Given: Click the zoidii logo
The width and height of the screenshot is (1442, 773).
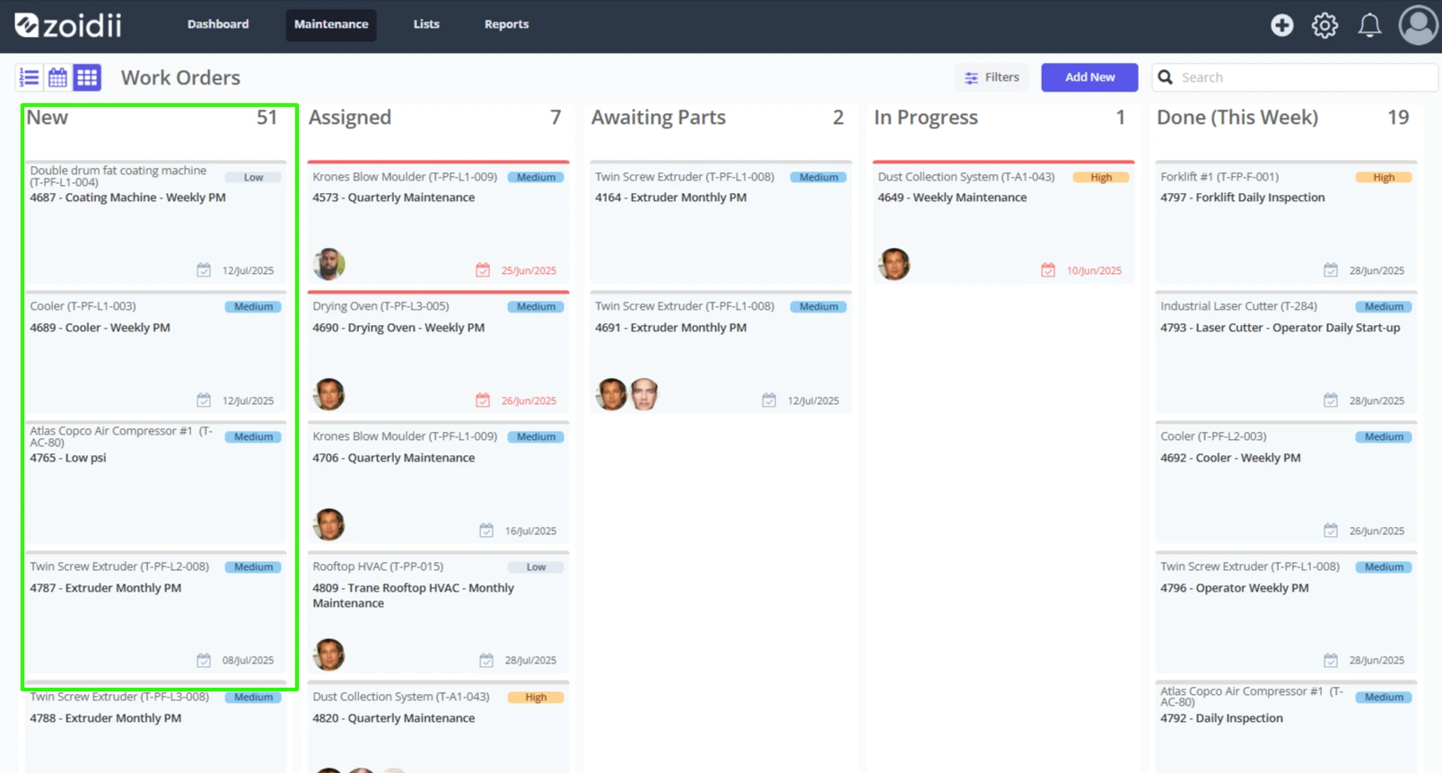Looking at the screenshot, I should point(68,25).
